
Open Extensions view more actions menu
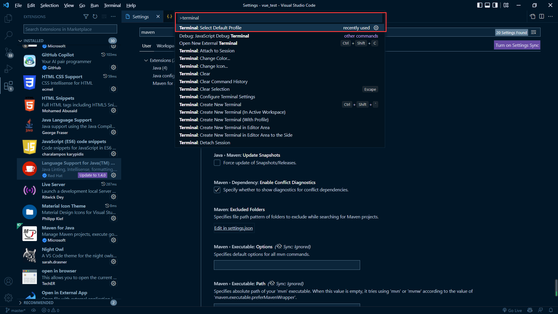[113, 17]
